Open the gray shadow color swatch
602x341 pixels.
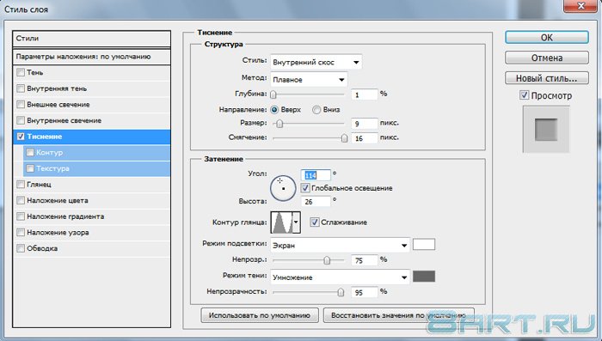tap(424, 277)
